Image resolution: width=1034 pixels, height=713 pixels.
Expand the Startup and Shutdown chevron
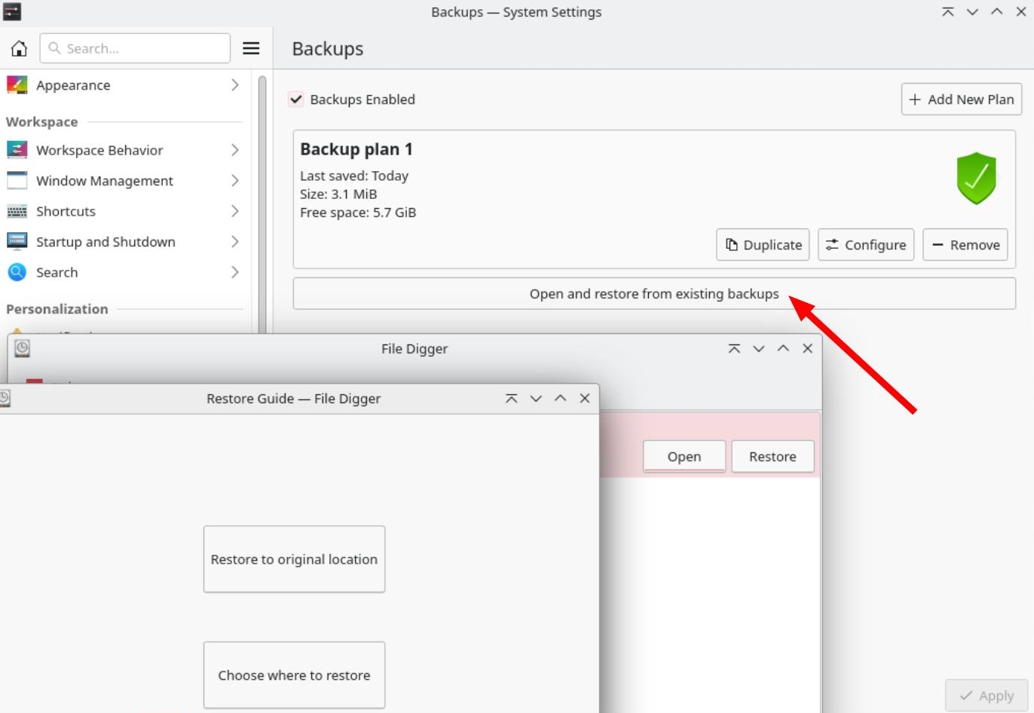pyautogui.click(x=235, y=242)
